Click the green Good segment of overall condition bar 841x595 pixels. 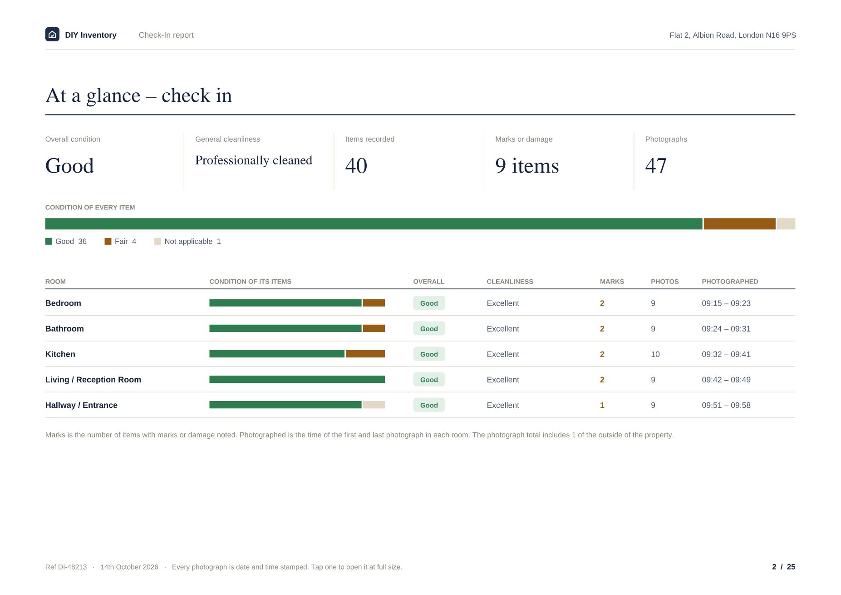pos(374,224)
